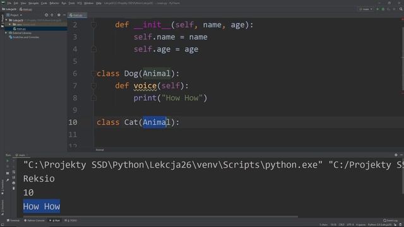
Task: Expand the venv folder in project tree
Action: (x=10, y=25)
